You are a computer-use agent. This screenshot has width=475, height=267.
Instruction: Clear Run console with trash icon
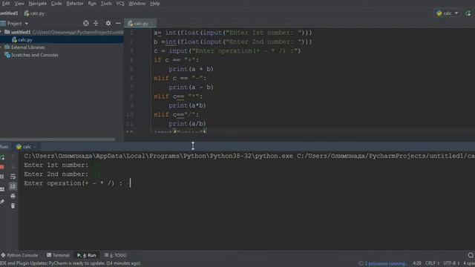(13, 206)
